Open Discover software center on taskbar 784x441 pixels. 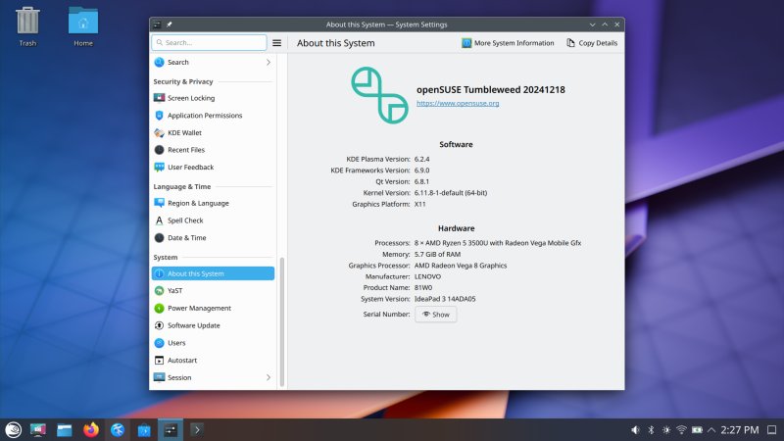tap(144, 430)
